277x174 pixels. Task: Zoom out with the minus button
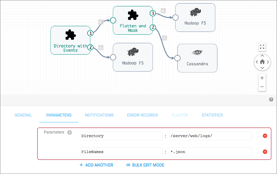point(262,87)
